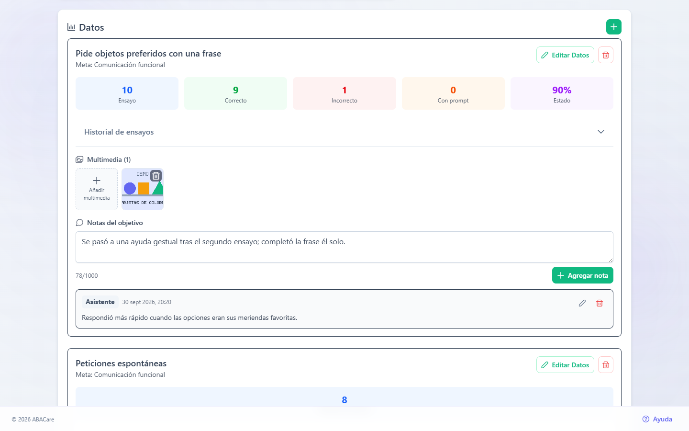Click the 'Pide objetos preferidos con una frase' title
The image size is (689, 431).
coord(148,54)
